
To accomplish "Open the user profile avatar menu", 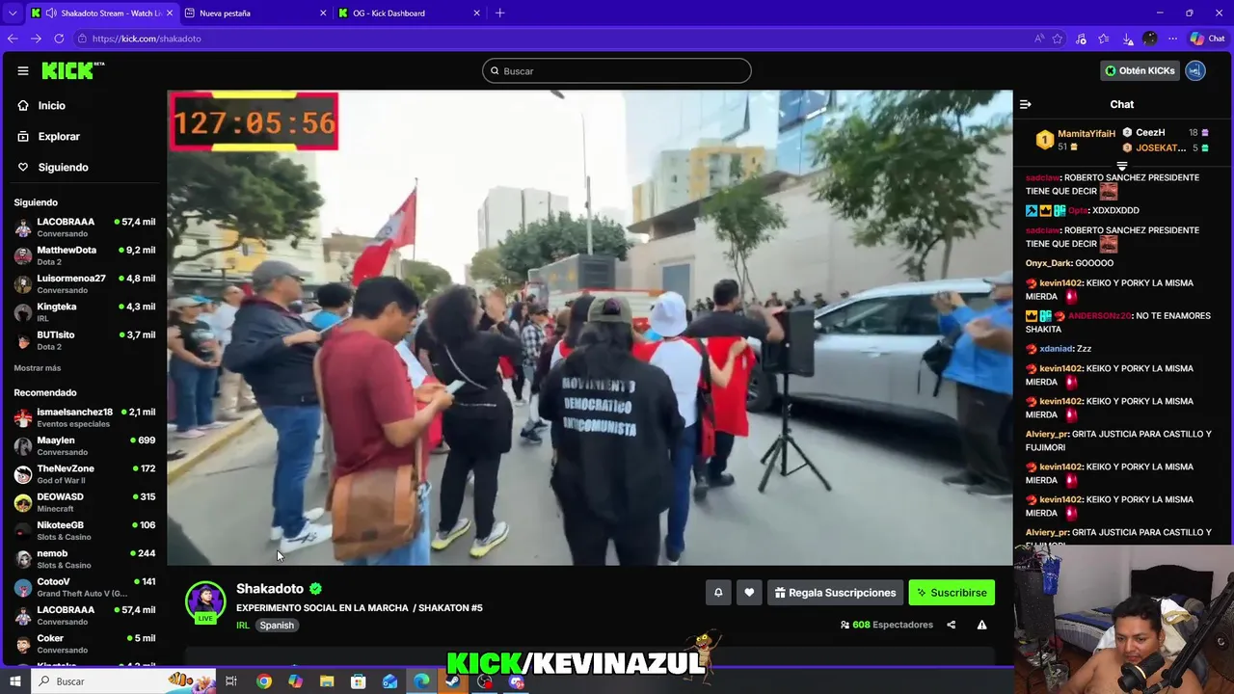I will tap(1195, 70).
